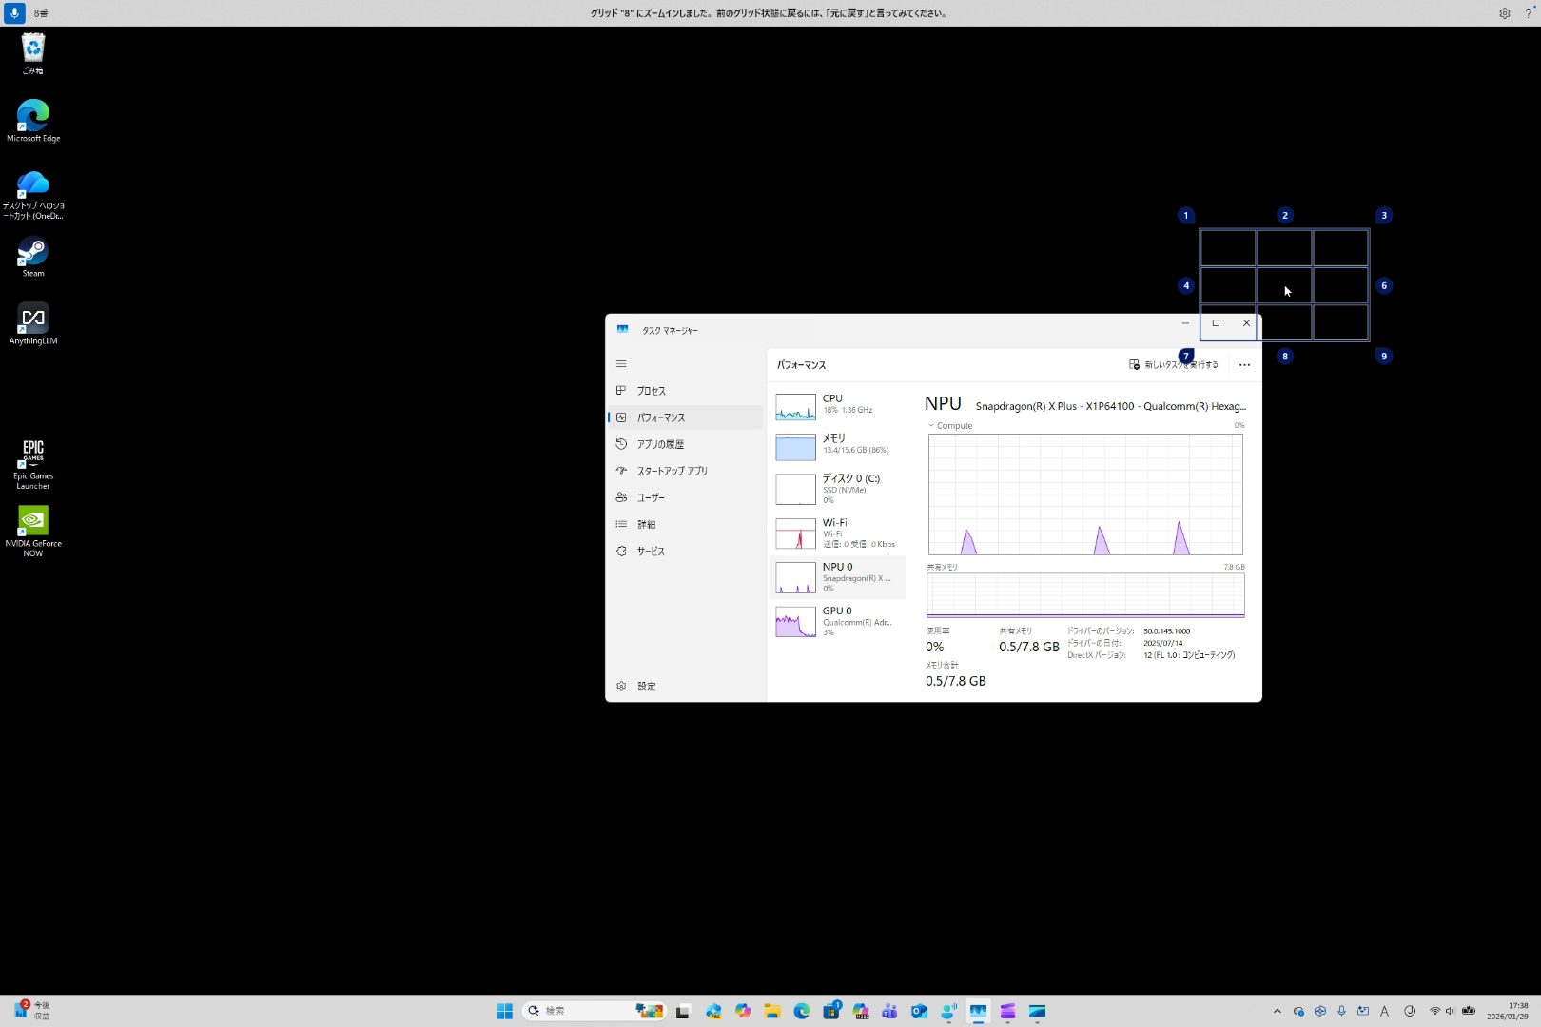1541x1027 pixels.
Task: Select the NVIDIA GeForce NOW desktop icon
Action: [33, 532]
